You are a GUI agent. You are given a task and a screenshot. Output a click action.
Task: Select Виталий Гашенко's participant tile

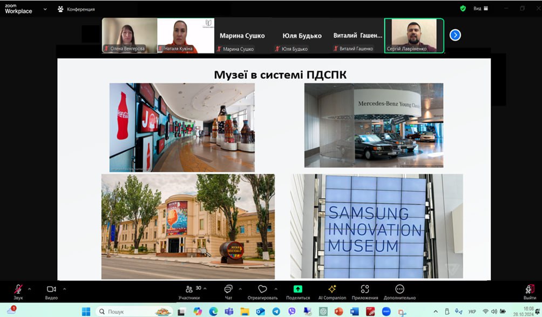[x=357, y=36]
